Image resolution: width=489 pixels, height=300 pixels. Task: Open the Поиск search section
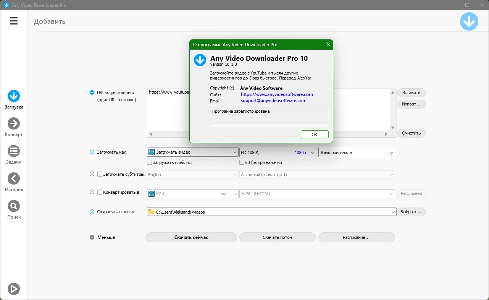14,209
